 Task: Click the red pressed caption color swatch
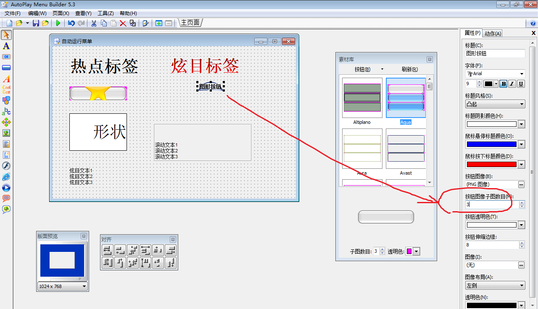click(491, 165)
